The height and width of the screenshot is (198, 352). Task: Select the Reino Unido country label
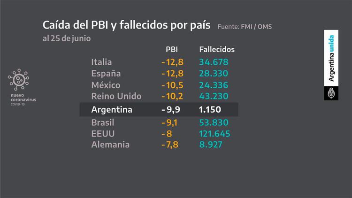(115, 96)
